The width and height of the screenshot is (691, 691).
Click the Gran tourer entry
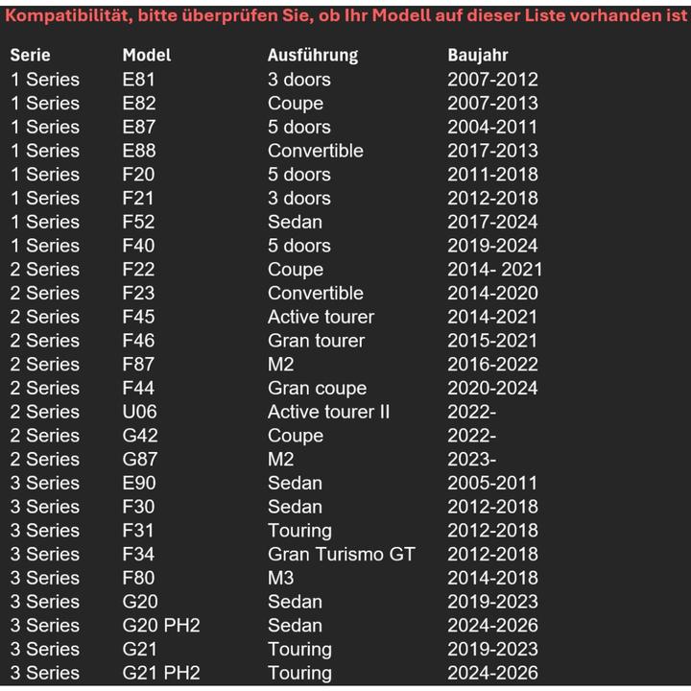coord(316,341)
